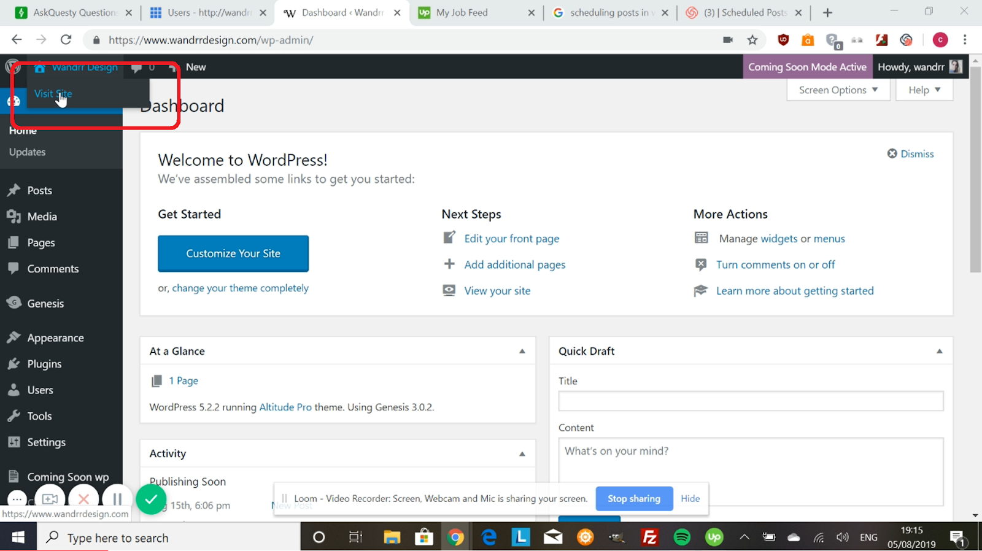Screen dimensions: 982x551
Task: Switch to the Scheduled Posts tab
Action: tap(744, 12)
